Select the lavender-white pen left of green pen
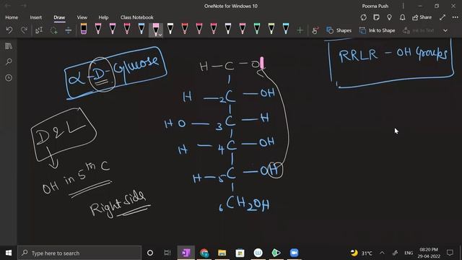The height and width of the screenshot is (260, 462). (228, 29)
